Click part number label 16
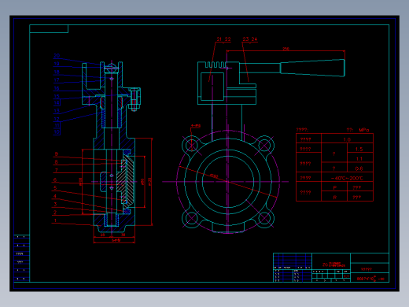Viewport: 409px width, 307px height. 57,88
